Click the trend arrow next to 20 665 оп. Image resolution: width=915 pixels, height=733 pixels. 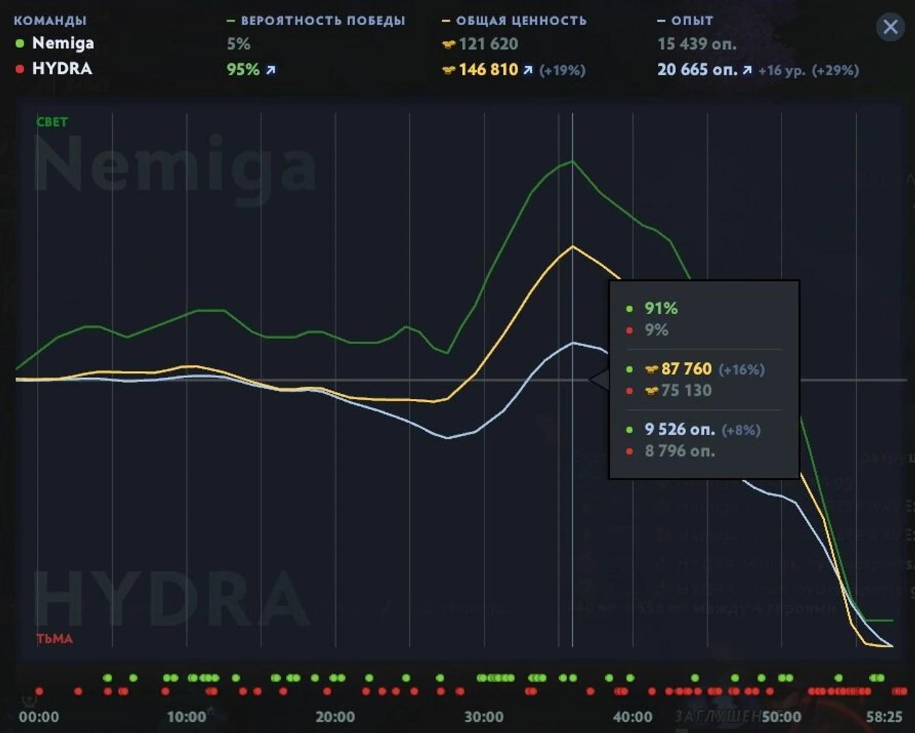point(747,70)
